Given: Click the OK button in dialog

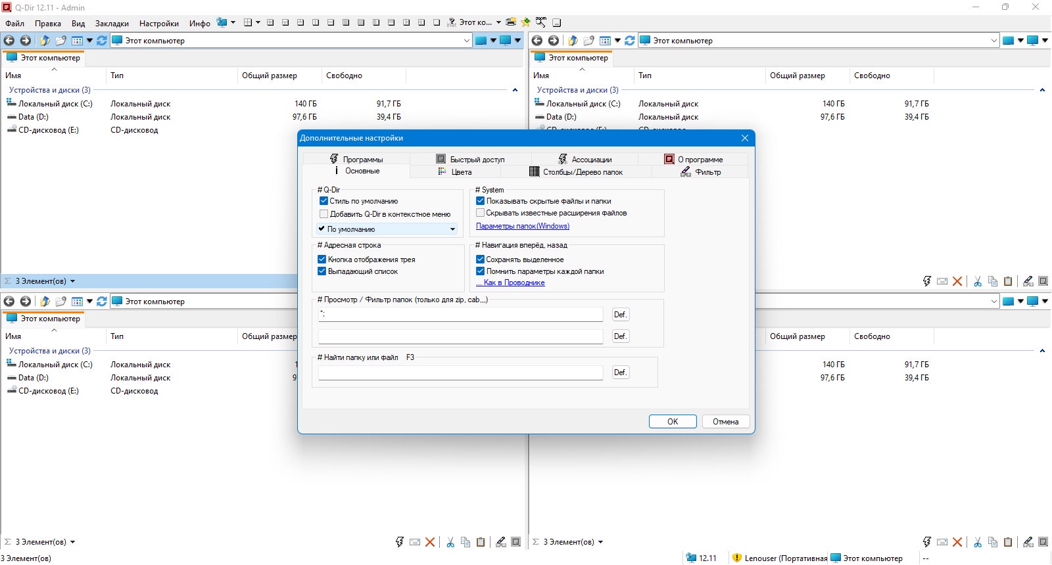Looking at the screenshot, I should (673, 422).
